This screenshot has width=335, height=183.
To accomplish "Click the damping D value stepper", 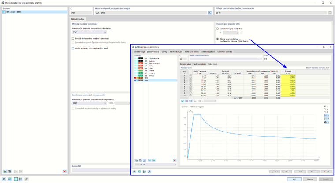I will tap(237, 33).
